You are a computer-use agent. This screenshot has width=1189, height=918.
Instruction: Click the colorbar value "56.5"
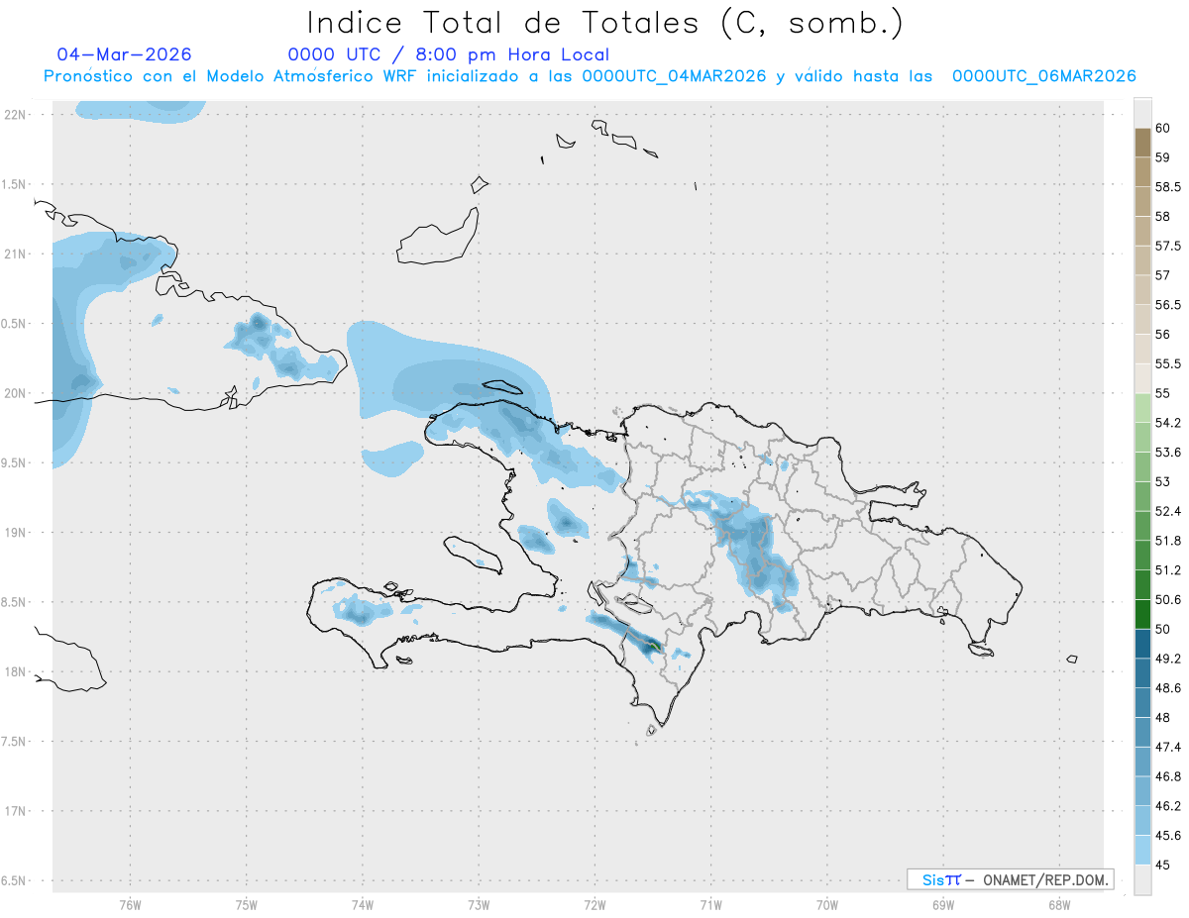pos(1167,304)
